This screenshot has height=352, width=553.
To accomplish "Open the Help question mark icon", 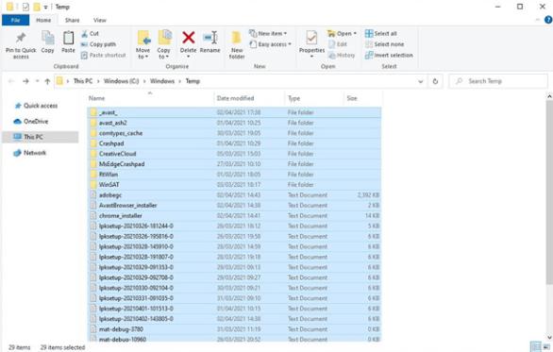I will click(548, 20).
